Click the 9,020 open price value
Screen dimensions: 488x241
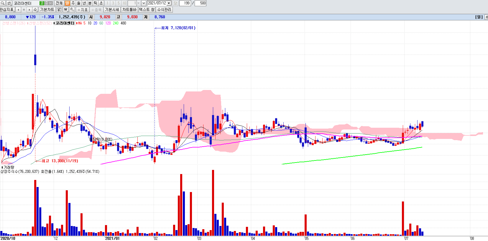click(x=105, y=17)
